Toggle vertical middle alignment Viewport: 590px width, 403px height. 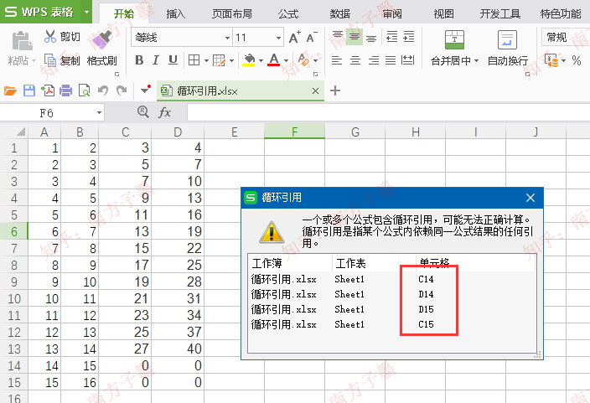[355, 37]
